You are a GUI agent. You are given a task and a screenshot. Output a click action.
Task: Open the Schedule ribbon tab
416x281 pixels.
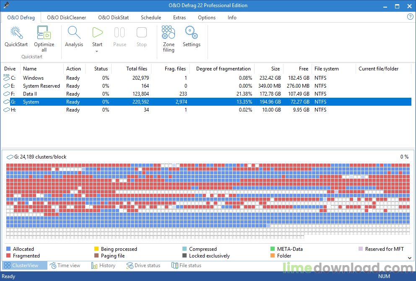click(x=151, y=18)
